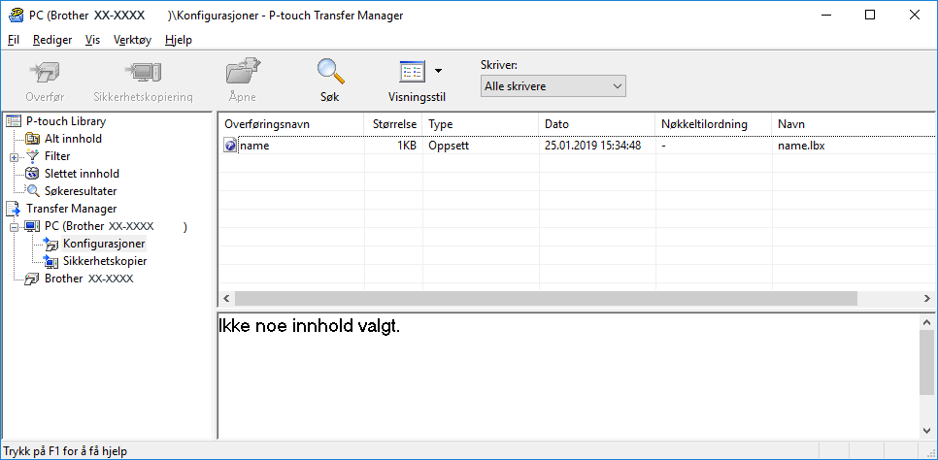
Task: Open the Rediger menu
Action: click(x=52, y=40)
